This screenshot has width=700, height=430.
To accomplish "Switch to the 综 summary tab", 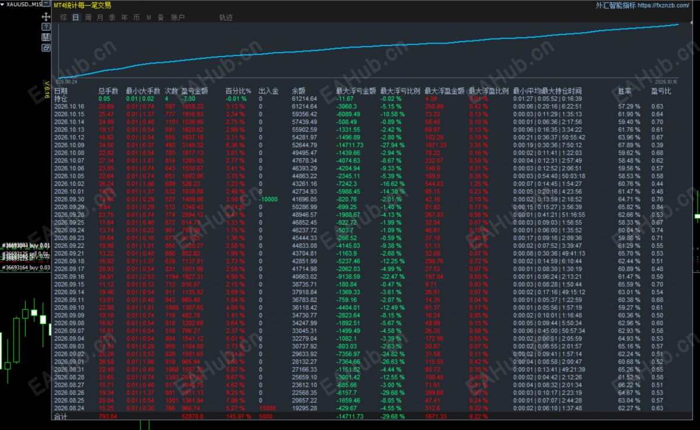I will (x=63, y=18).
